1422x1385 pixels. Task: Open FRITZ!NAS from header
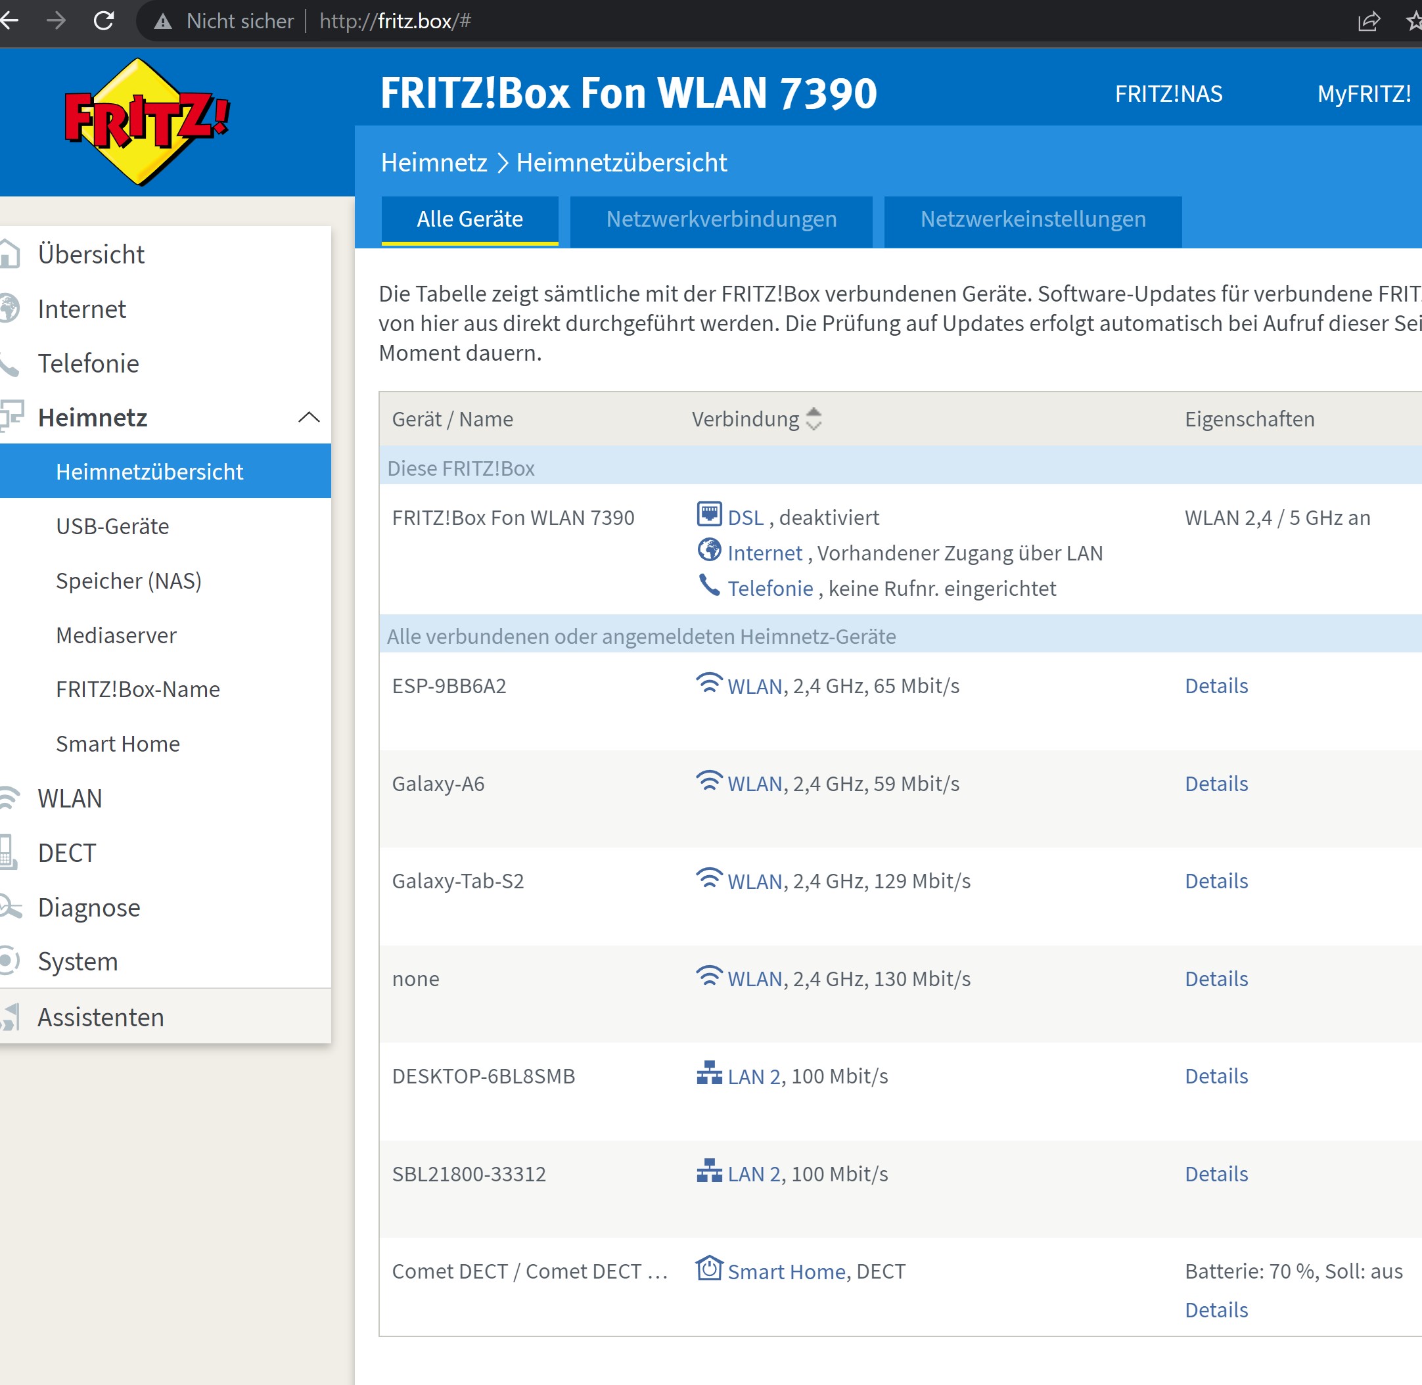(x=1168, y=94)
